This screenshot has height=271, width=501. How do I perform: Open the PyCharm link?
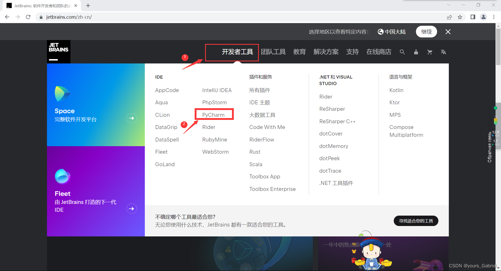pyautogui.click(x=213, y=115)
